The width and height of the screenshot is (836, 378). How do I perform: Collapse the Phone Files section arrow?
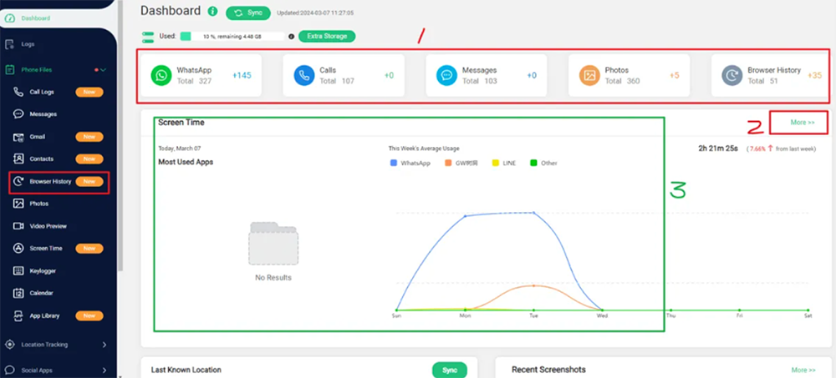pyautogui.click(x=103, y=70)
